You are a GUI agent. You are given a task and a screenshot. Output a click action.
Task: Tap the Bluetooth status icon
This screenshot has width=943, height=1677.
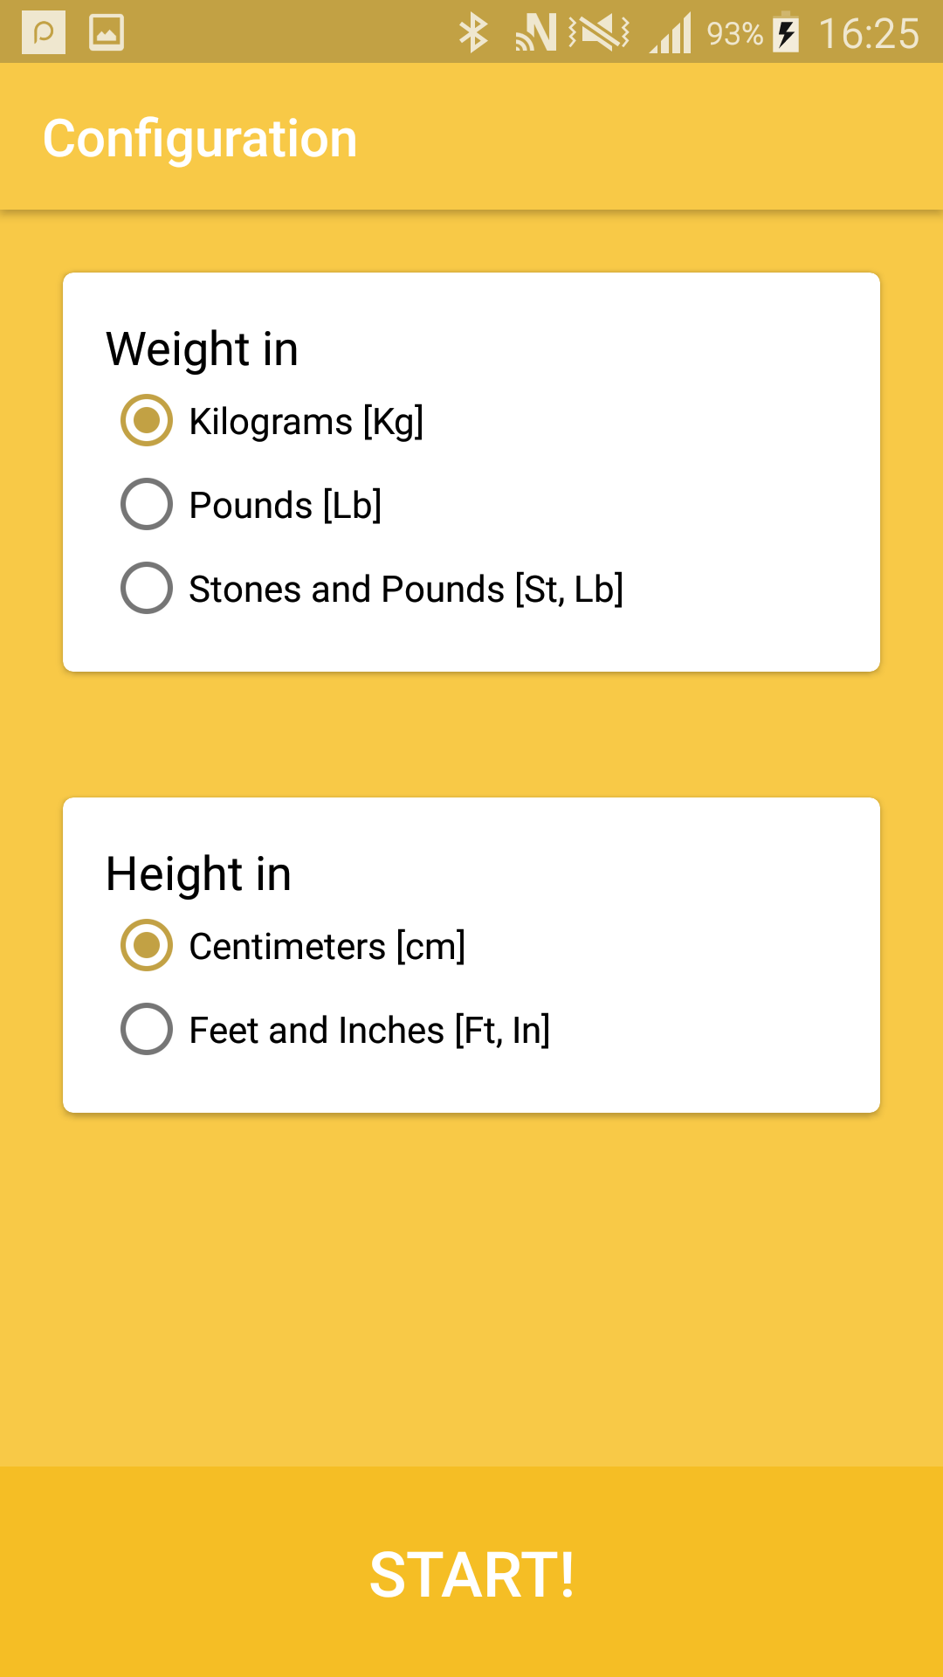coord(474,32)
